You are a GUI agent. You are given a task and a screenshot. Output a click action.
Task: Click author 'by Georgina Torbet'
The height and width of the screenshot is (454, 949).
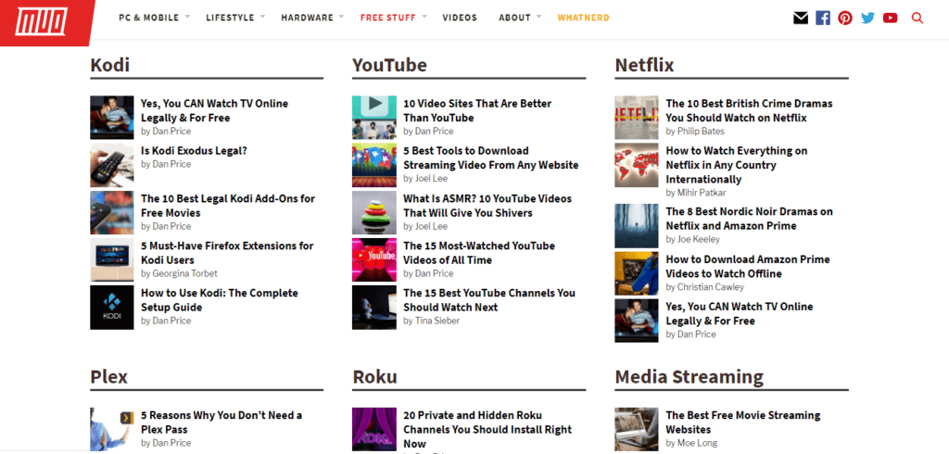click(x=179, y=273)
